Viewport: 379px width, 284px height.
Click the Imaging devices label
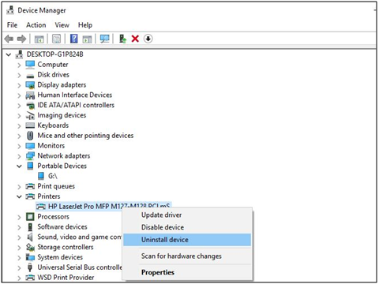(62, 115)
